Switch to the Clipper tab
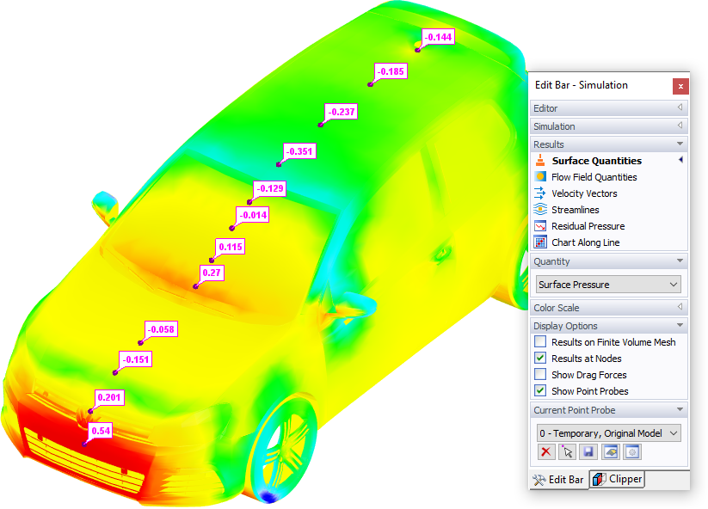 (x=616, y=480)
